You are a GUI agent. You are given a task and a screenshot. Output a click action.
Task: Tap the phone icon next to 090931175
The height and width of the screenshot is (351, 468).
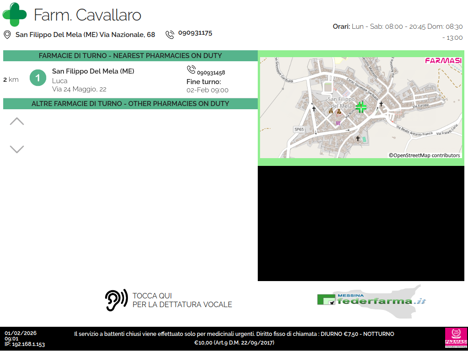point(170,34)
